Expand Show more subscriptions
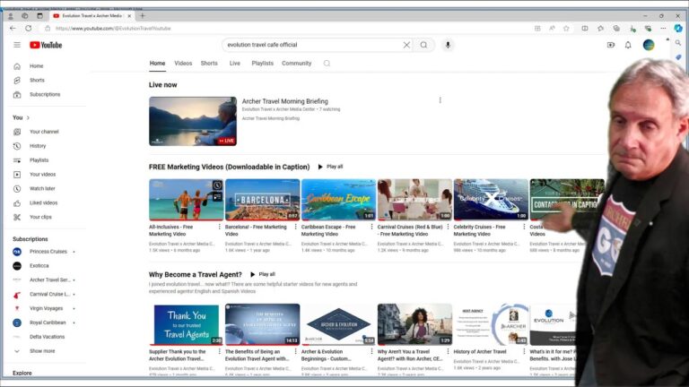Viewport: 689px width, 387px height. [x=44, y=351]
